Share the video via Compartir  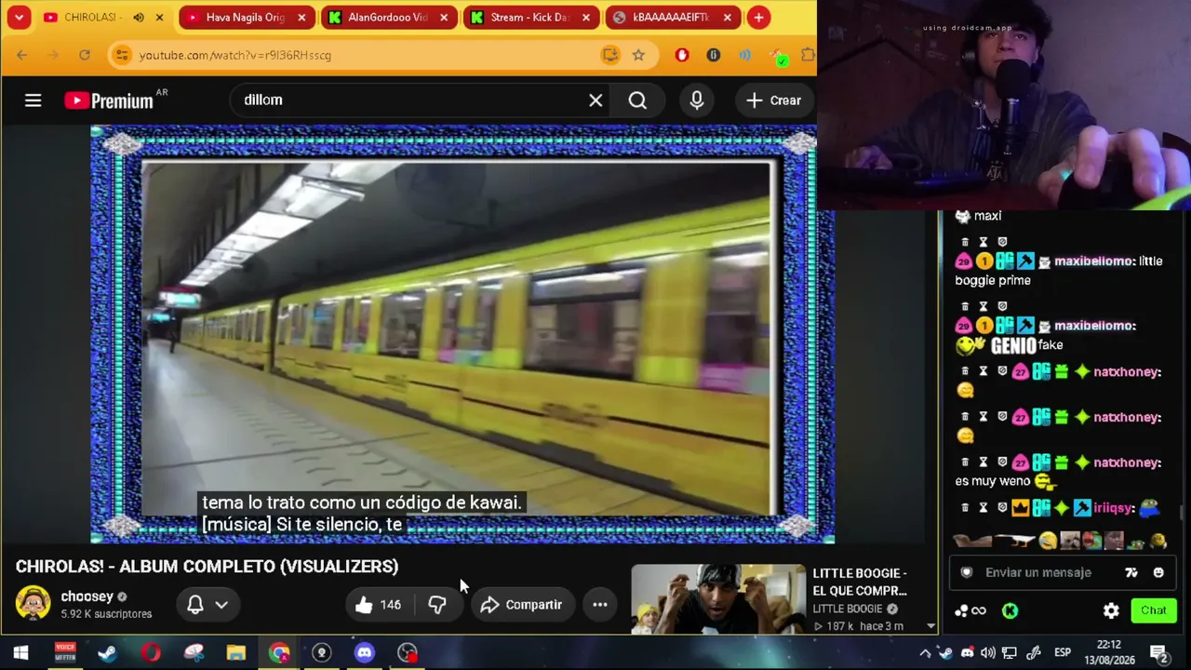[x=521, y=605]
